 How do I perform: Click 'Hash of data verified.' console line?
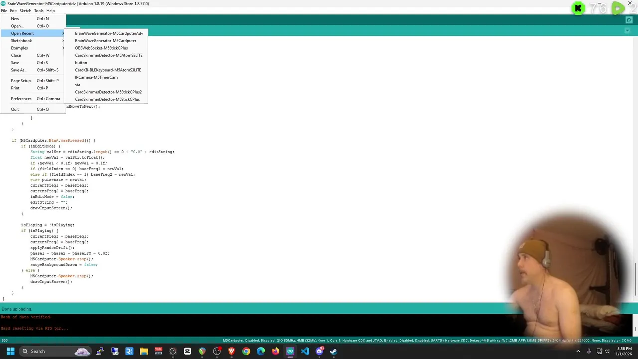(x=26, y=317)
